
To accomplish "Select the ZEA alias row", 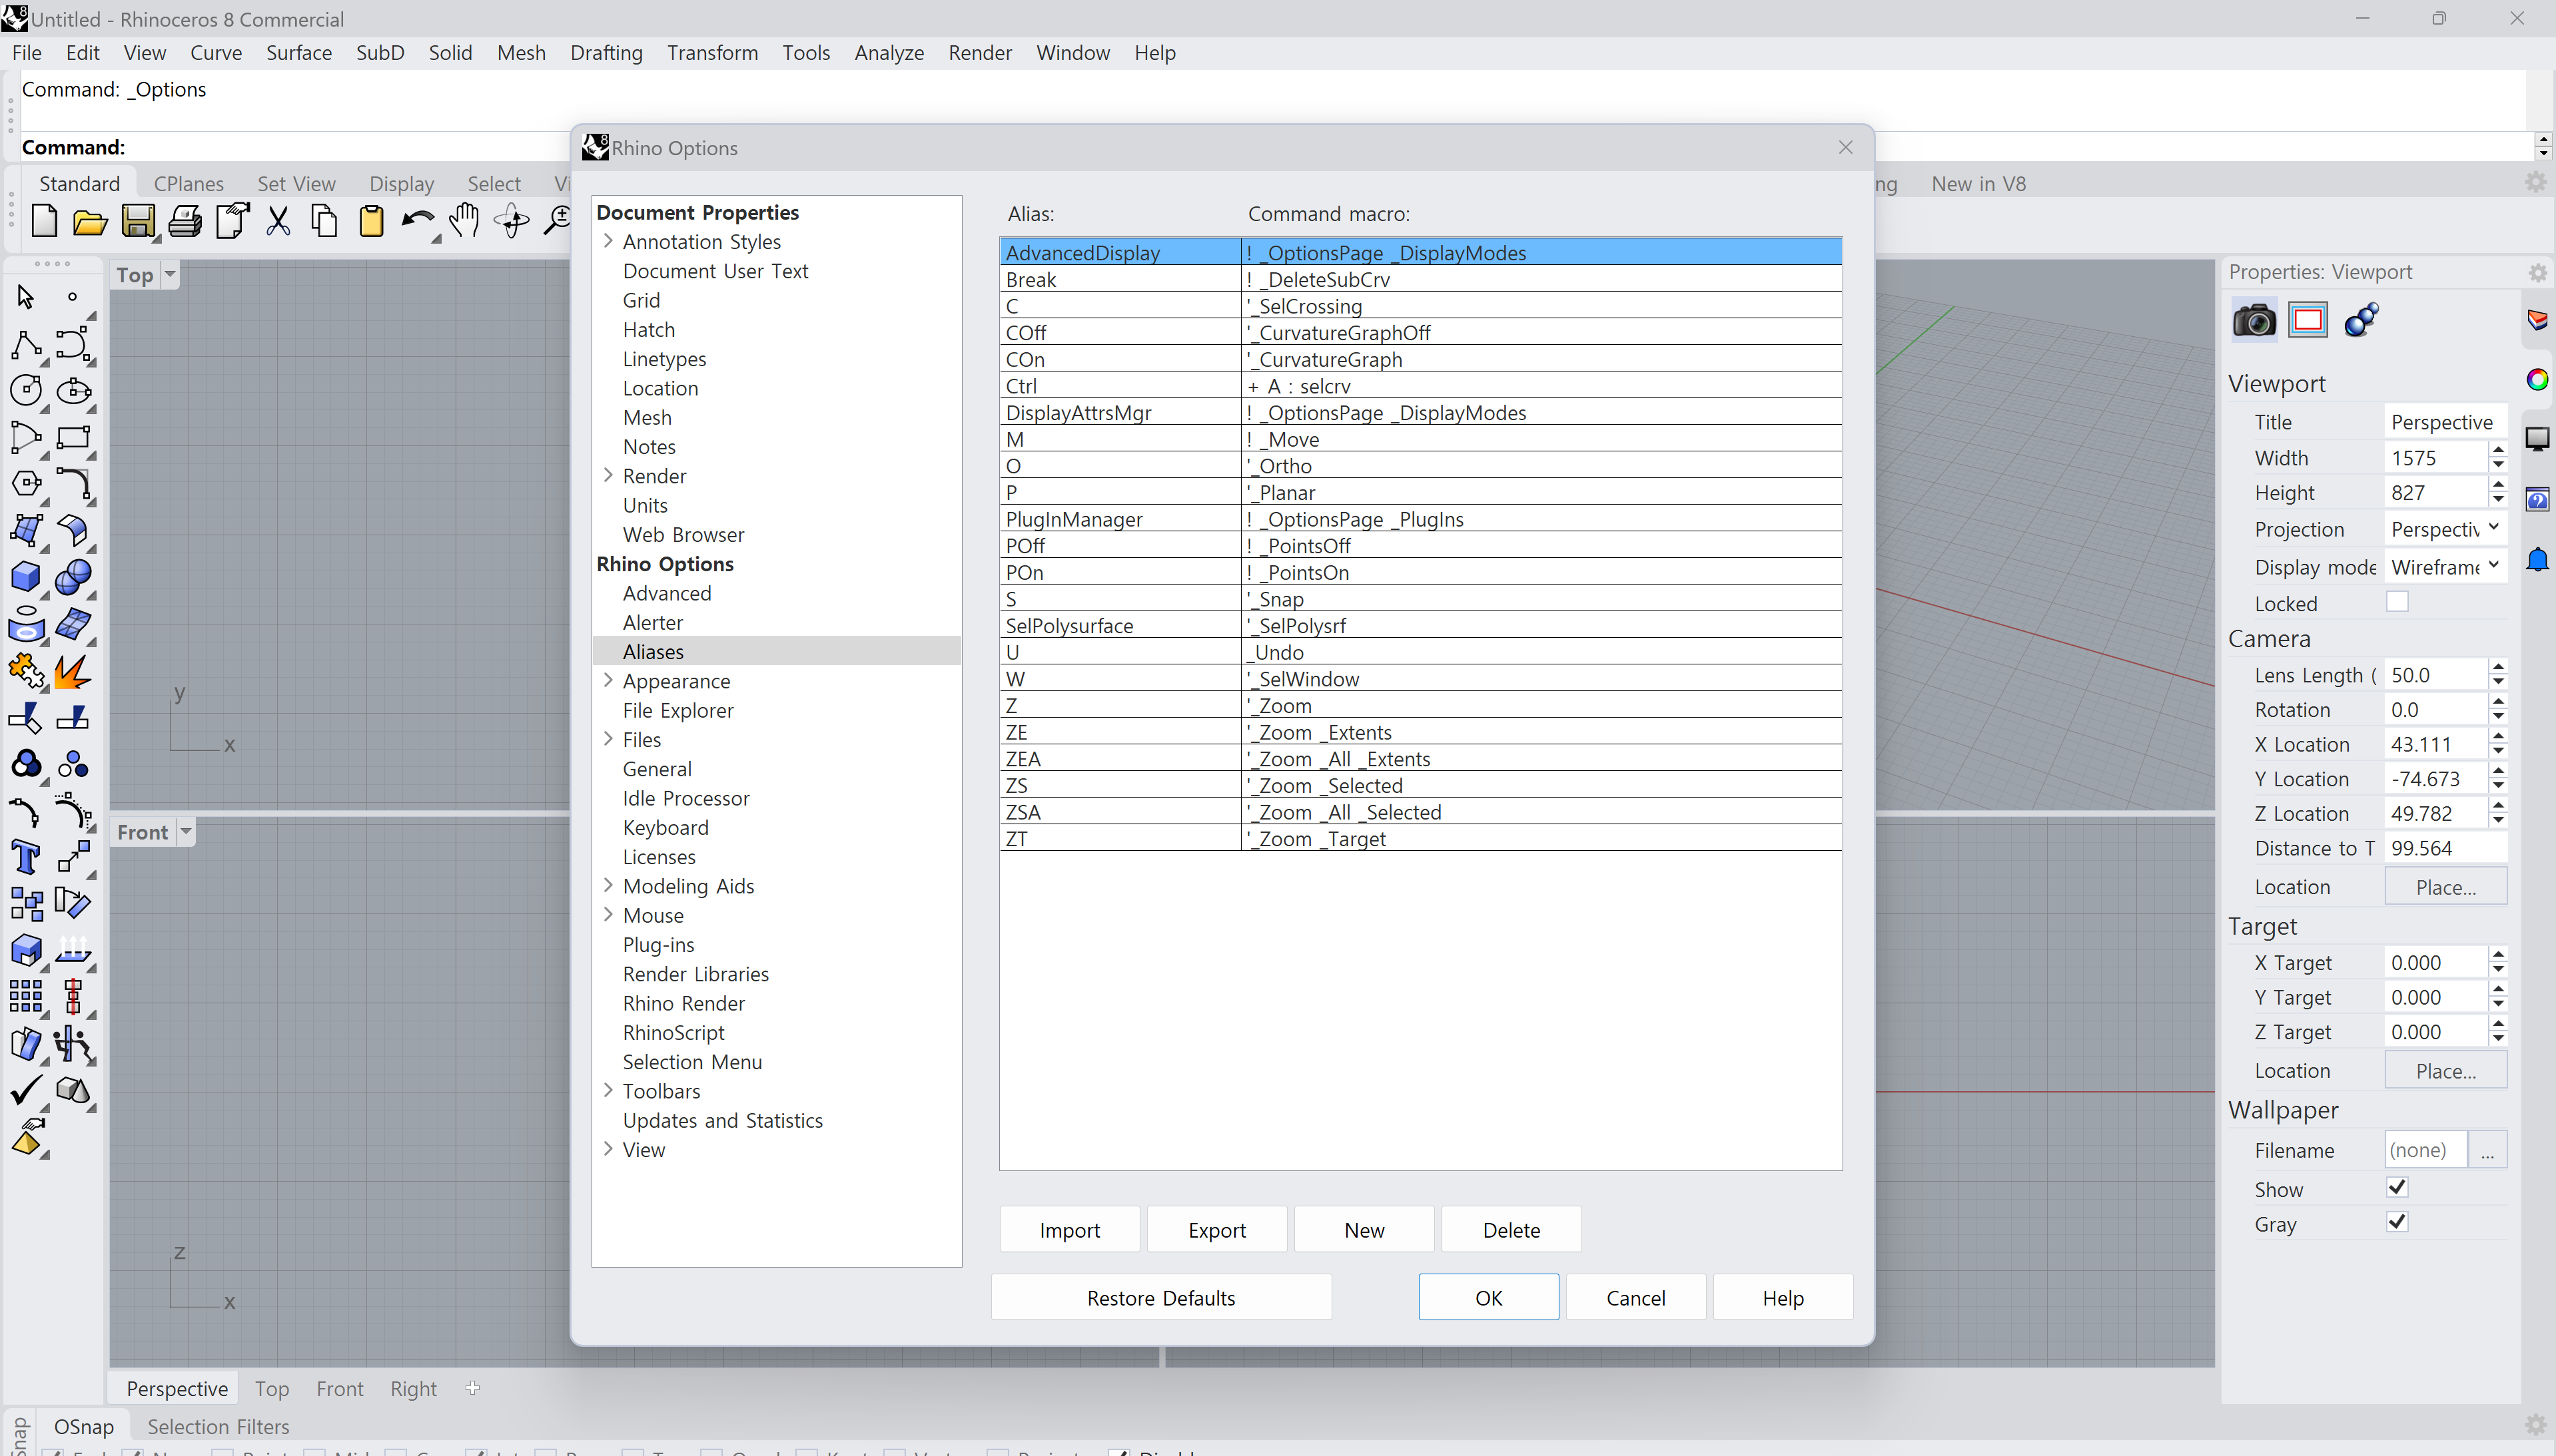I will click(x=1421, y=759).
